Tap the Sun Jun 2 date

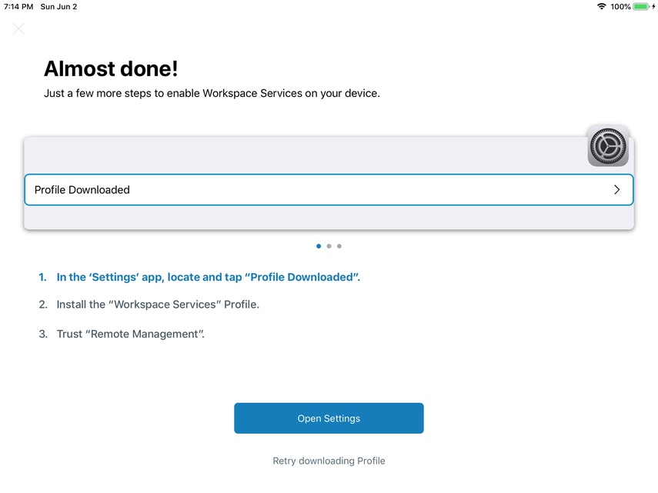pyautogui.click(x=58, y=7)
